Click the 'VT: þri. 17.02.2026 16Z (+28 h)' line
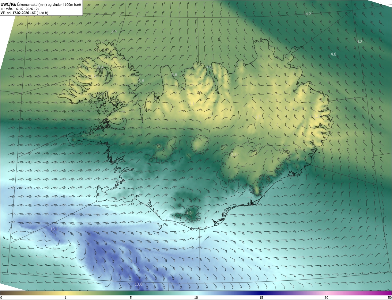The width and height of the screenshot is (392, 300). (x=24, y=13)
